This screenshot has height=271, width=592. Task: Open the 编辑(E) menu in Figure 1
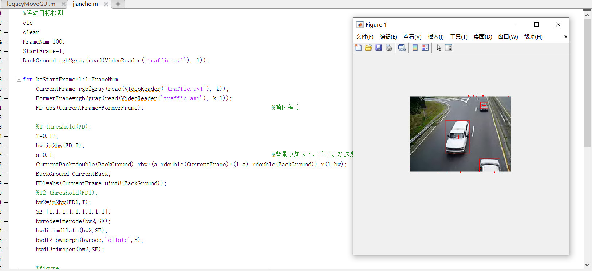[x=388, y=36]
